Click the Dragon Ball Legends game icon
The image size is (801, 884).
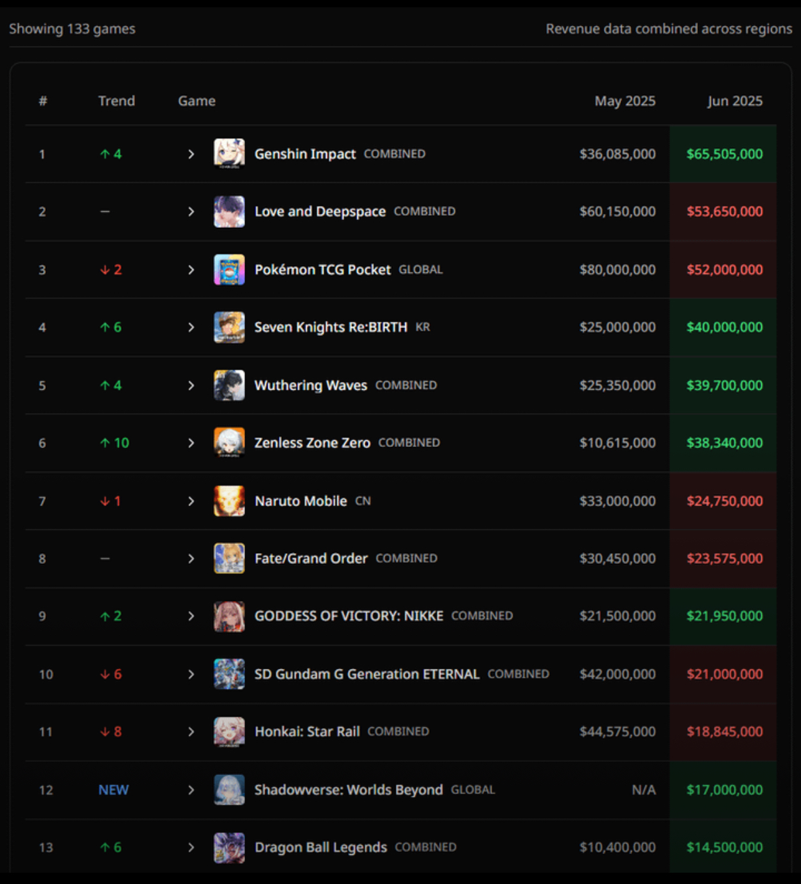(229, 847)
